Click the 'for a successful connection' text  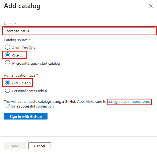point(33,106)
